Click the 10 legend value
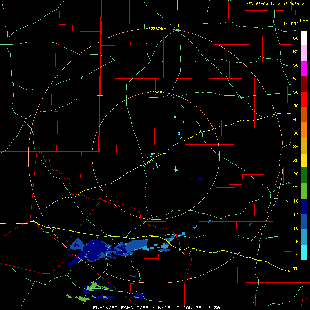The height and width of the screenshot is (310, 310). click(x=296, y=228)
